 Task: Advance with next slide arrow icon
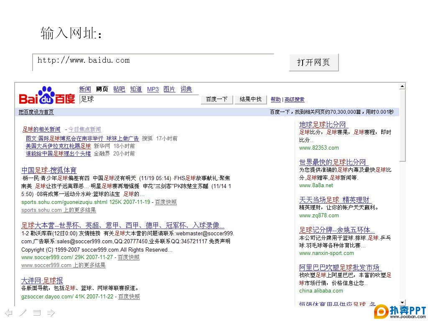pos(51,313)
